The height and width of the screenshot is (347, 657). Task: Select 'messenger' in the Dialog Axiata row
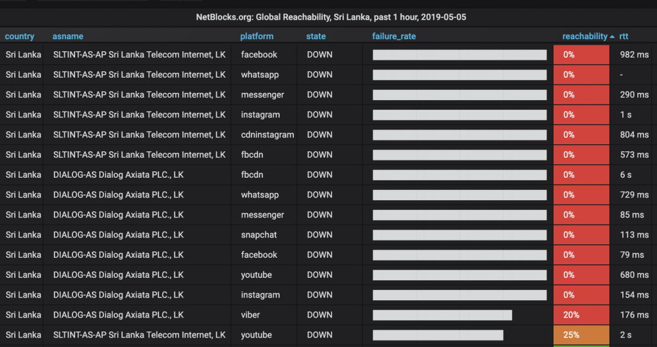(x=262, y=215)
